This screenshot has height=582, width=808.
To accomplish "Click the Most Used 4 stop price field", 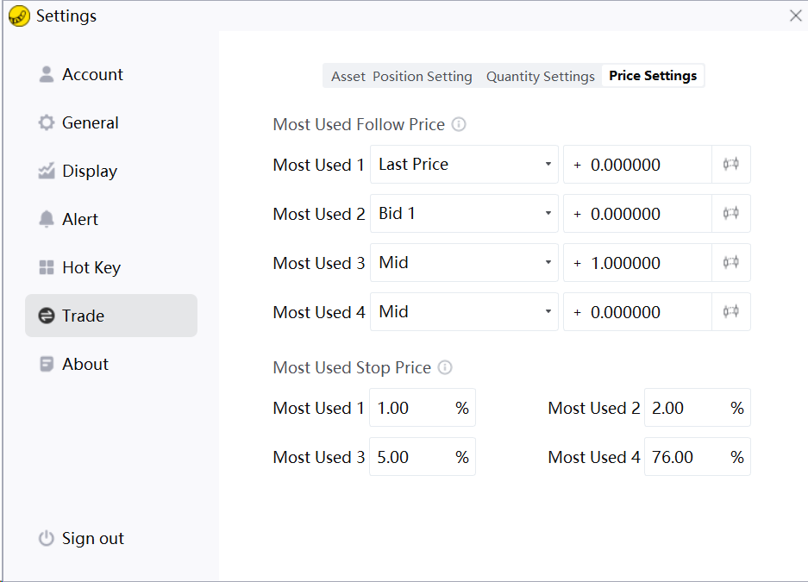I will click(x=685, y=457).
